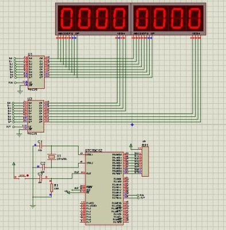Click the R1 resistor component
The height and width of the screenshot is (230, 226).
[x=52, y=188]
